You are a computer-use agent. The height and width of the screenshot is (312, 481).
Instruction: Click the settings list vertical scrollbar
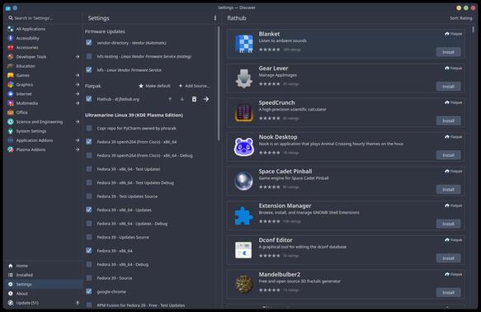[219, 83]
